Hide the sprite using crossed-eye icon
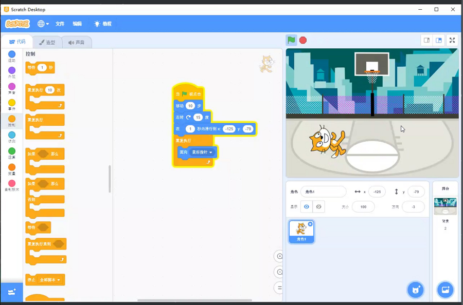This screenshot has width=463, height=305. (x=319, y=206)
